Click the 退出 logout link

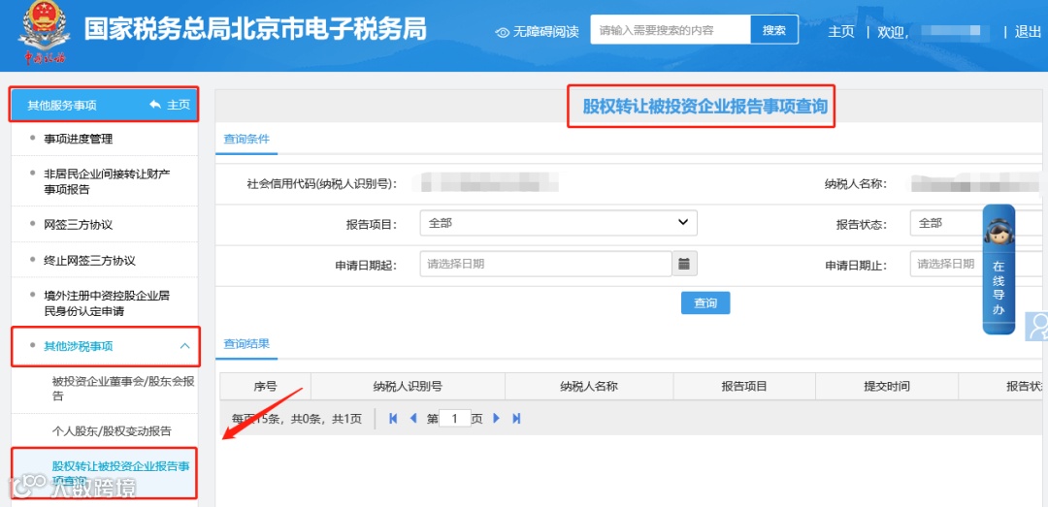(x=1028, y=31)
